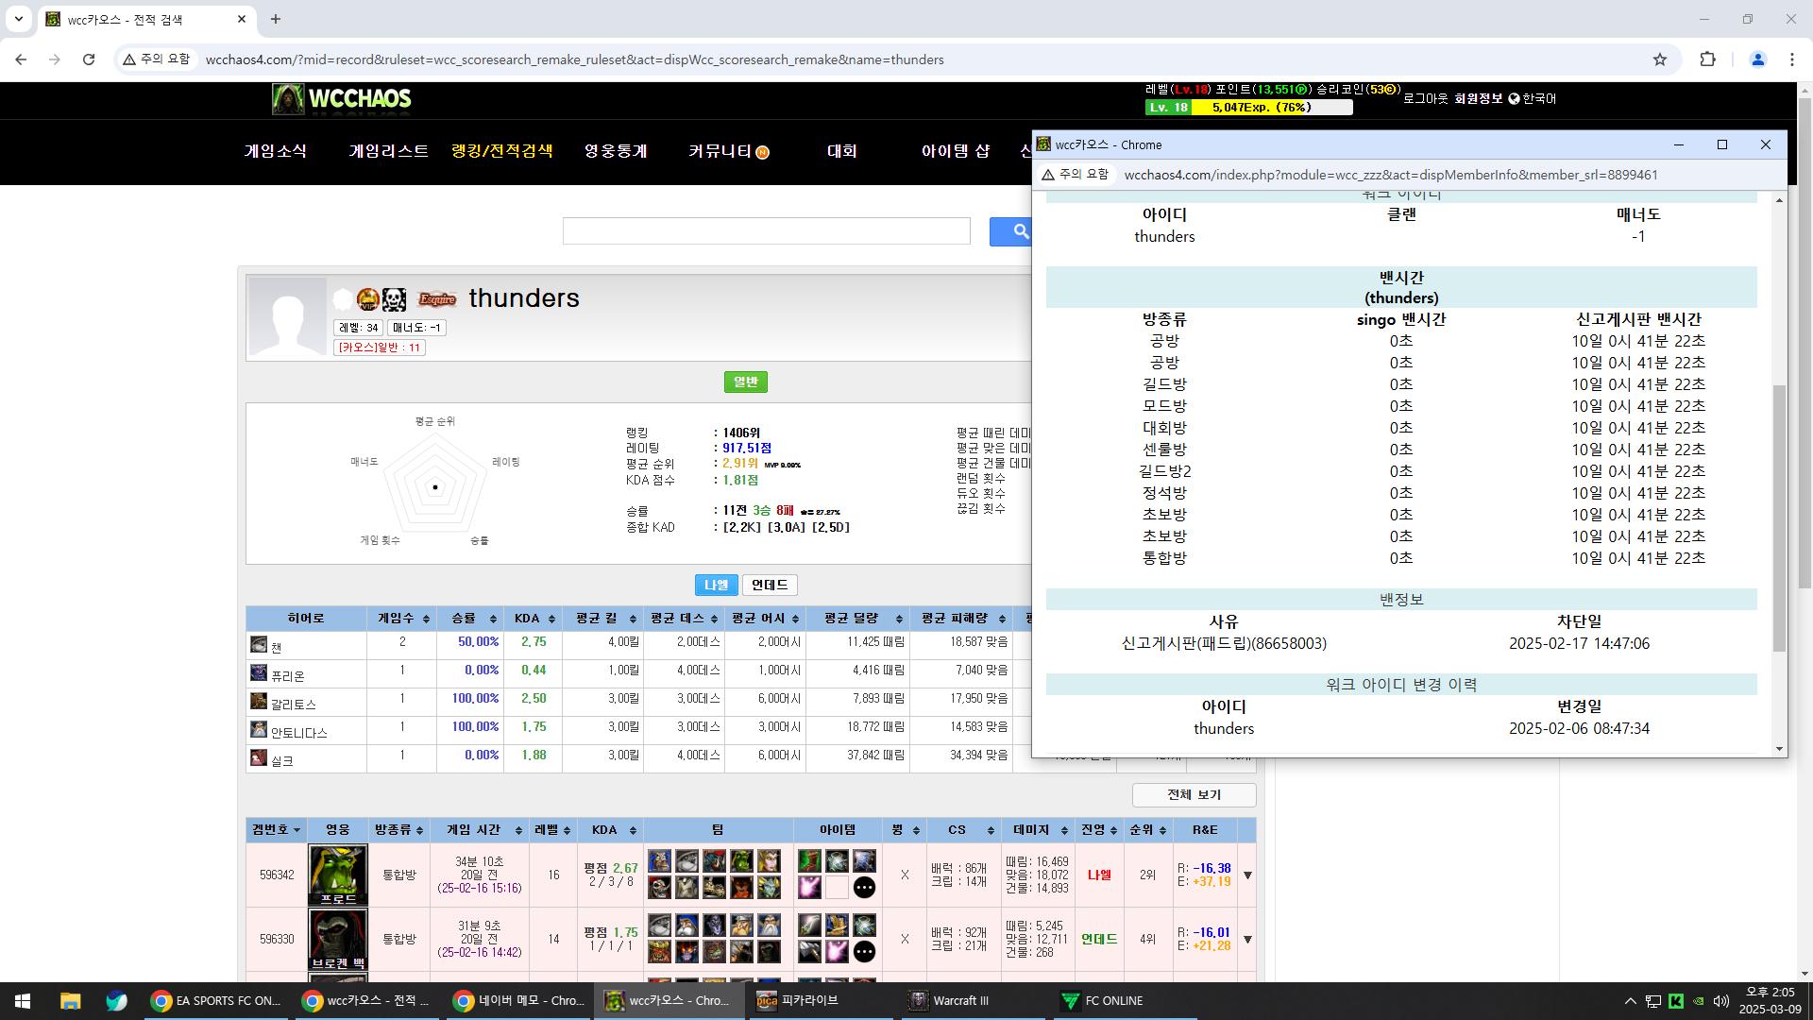Open the 피카라이브 taskbar app

[822, 1001]
